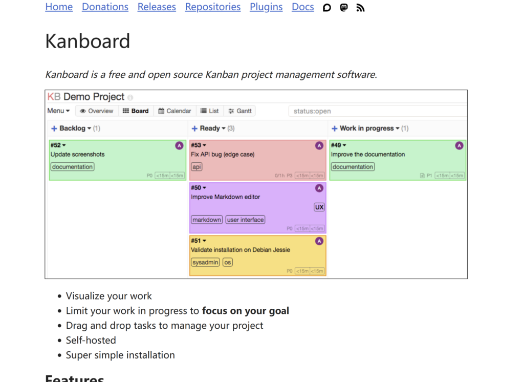Click the Mastodon icon
The width and height of the screenshot is (524, 382).
click(x=344, y=8)
